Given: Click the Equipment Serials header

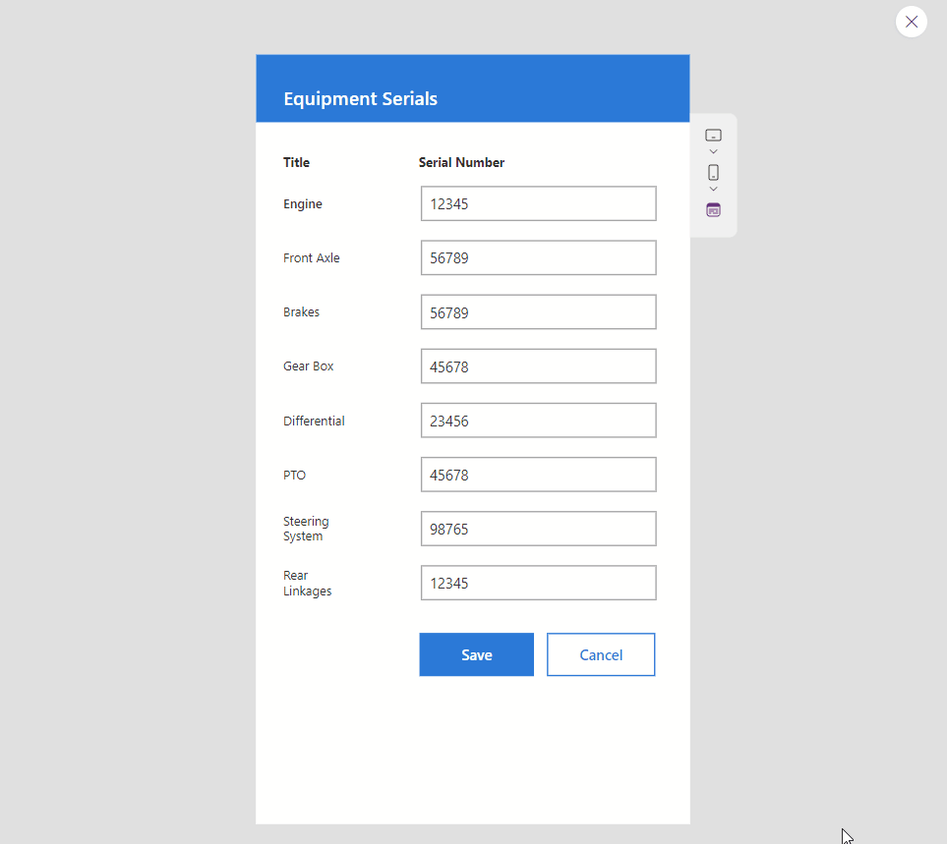Looking at the screenshot, I should click(360, 98).
